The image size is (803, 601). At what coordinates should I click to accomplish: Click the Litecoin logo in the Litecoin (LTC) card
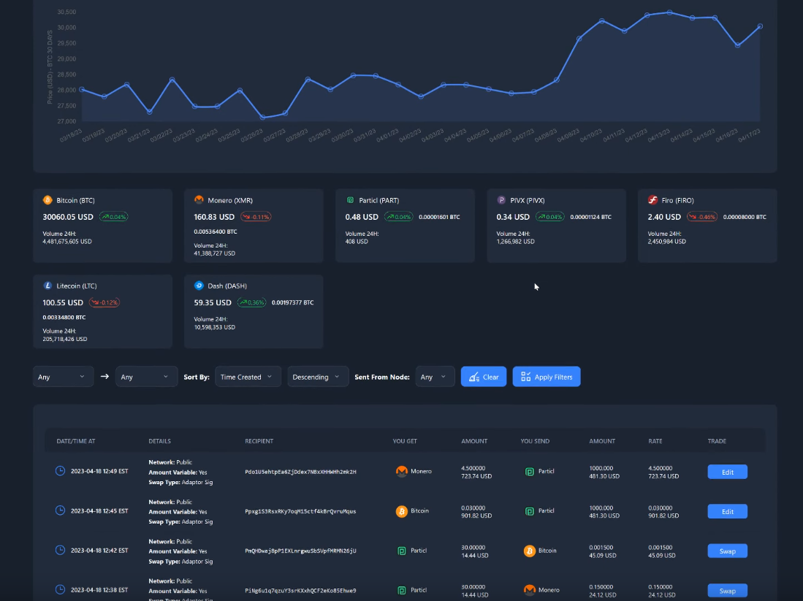coord(47,286)
